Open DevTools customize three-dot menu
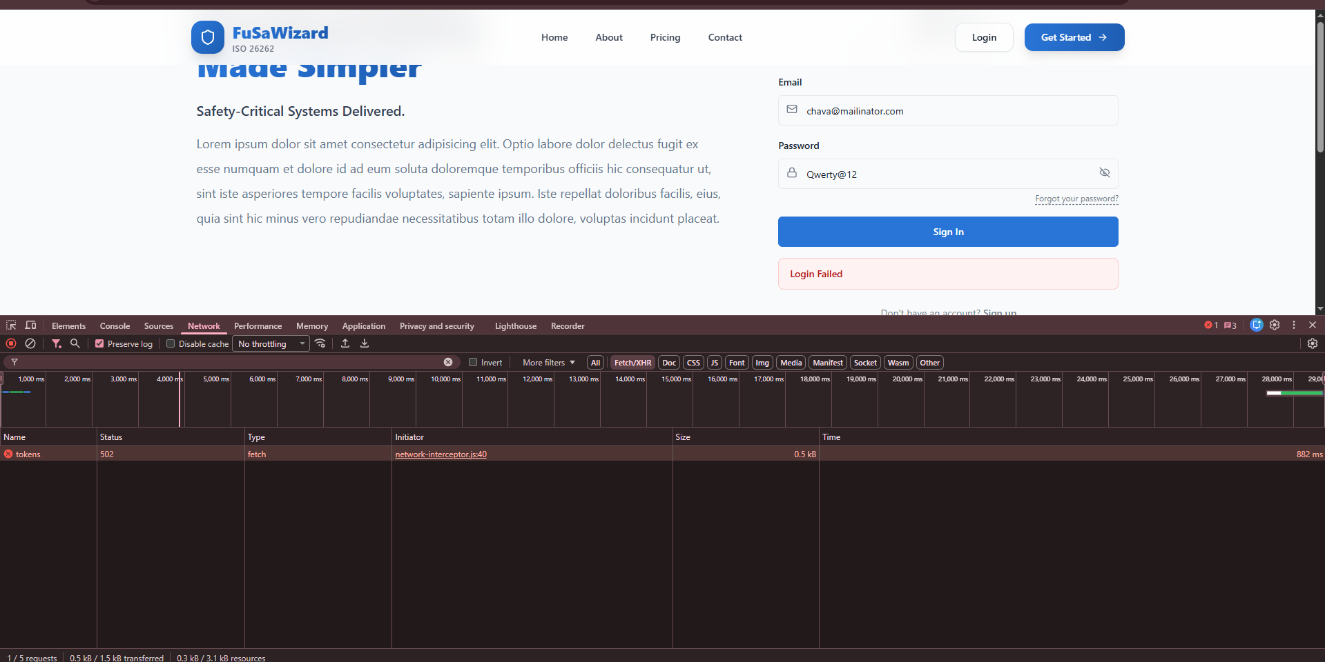This screenshot has height=662, width=1325. 1293,325
